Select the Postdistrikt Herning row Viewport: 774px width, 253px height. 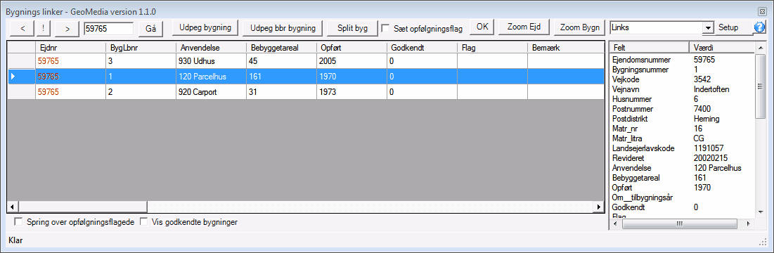point(683,119)
